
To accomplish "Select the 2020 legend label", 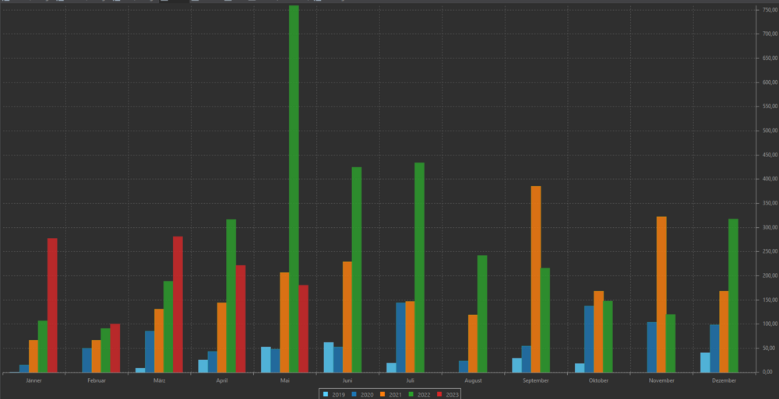I will [x=367, y=394].
